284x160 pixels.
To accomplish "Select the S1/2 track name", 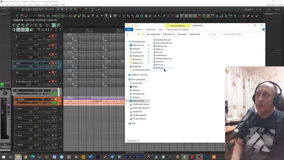I will [x=20, y=108].
